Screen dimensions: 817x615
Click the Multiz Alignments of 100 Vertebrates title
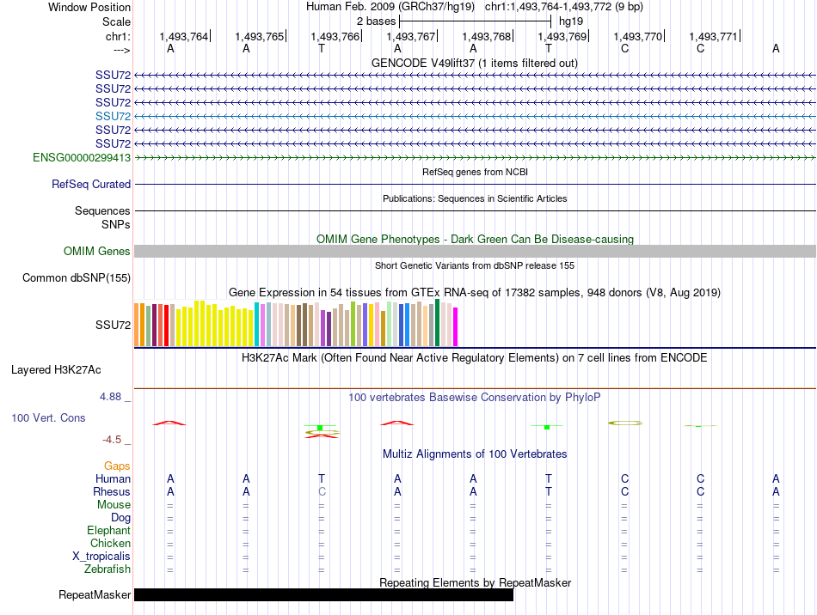[x=474, y=454]
